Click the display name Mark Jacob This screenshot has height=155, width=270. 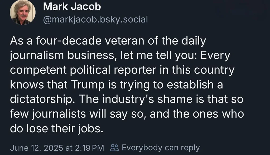(72, 7)
